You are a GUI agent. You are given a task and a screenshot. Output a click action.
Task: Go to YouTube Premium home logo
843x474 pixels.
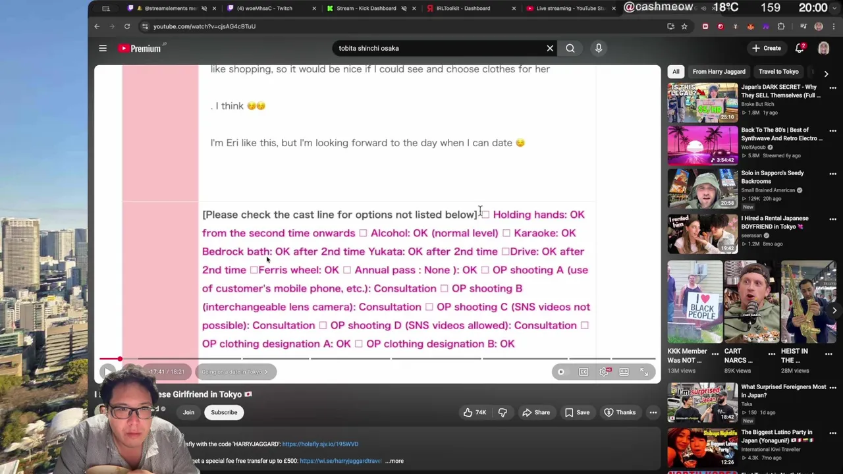point(140,48)
